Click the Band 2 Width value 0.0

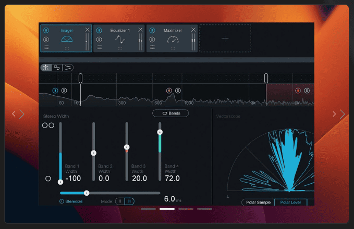pos(104,179)
